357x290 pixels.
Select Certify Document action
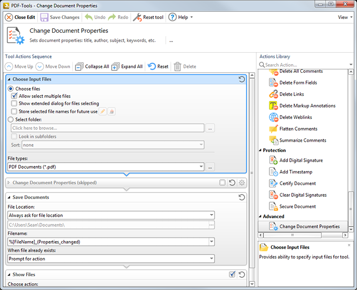click(297, 184)
